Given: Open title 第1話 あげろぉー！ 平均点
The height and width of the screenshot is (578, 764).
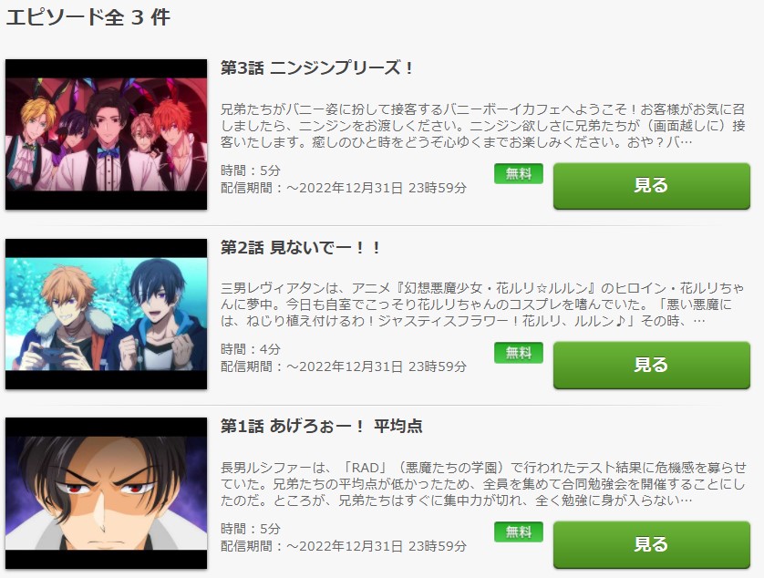Looking at the screenshot, I should [321, 427].
